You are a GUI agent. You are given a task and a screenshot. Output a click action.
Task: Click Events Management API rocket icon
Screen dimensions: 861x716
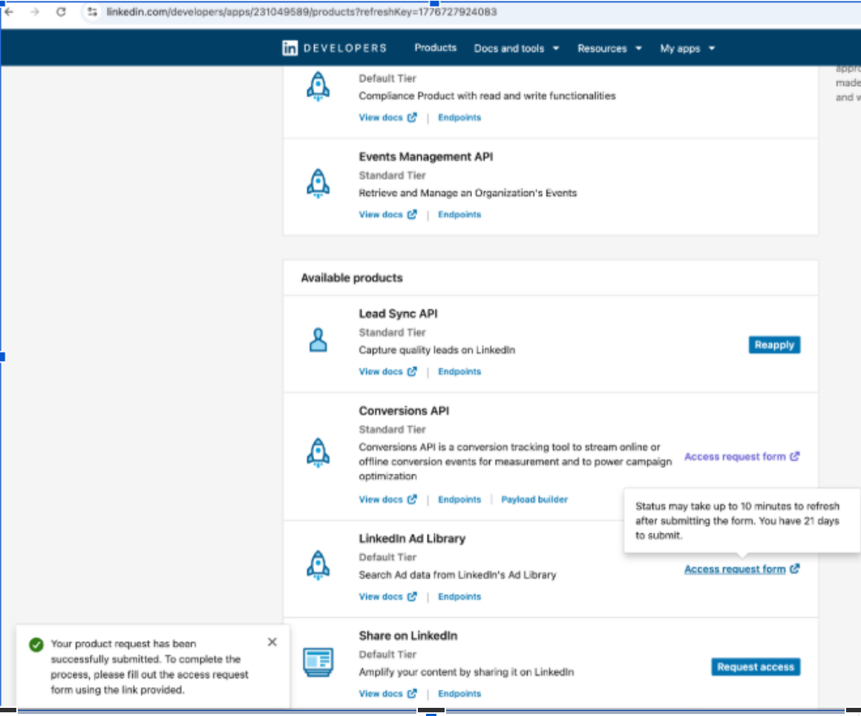(x=318, y=183)
